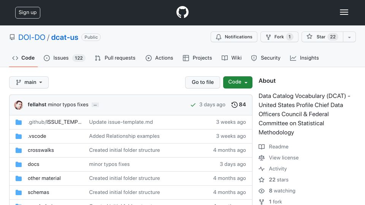Image resolution: width=365 pixels, height=205 pixels.
Task: Open docs row 'minor typos fixes' commit
Action: pyautogui.click(x=109, y=164)
